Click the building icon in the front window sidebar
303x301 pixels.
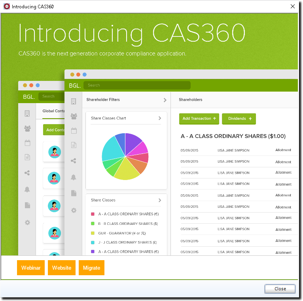74,102
